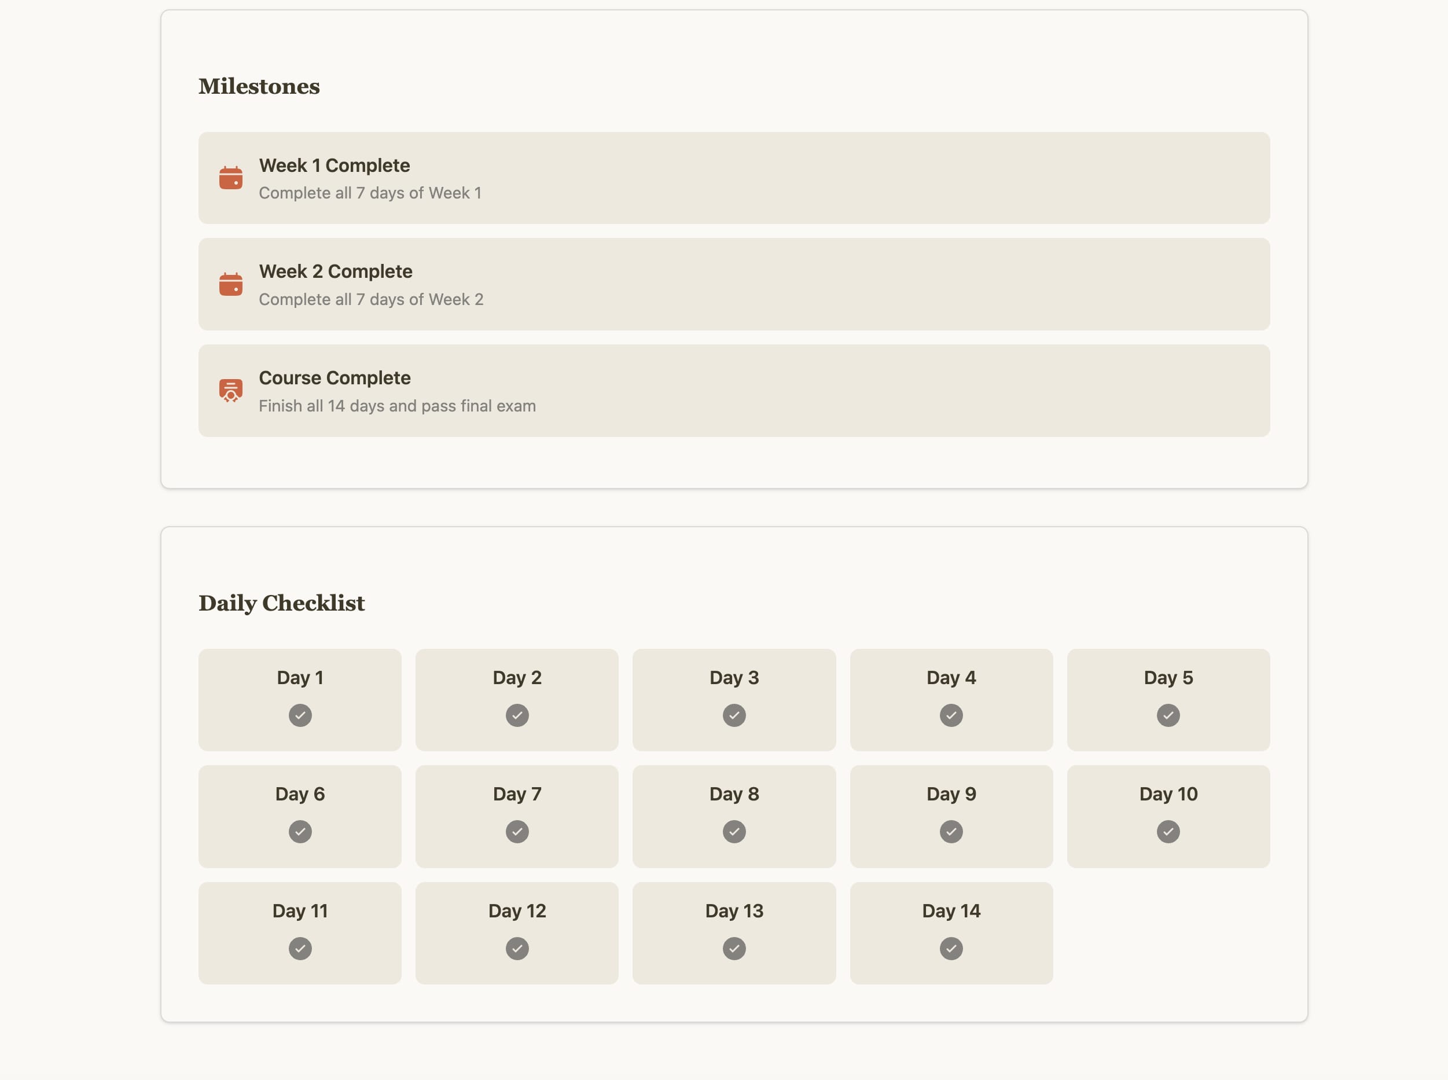Click the 'Day 6' label

[300, 794]
